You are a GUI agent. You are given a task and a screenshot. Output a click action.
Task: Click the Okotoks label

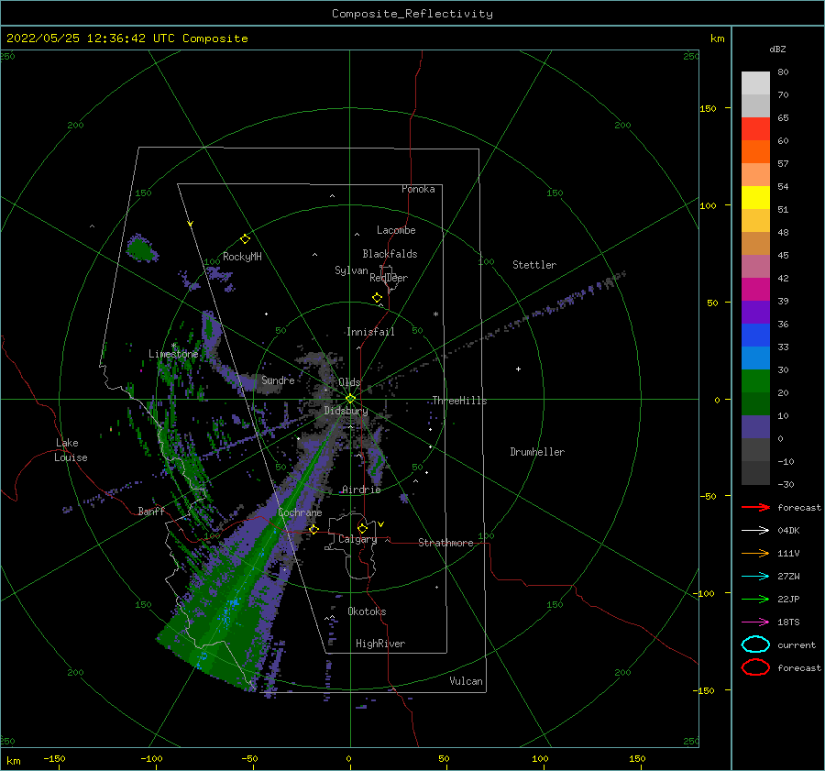tap(367, 611)
